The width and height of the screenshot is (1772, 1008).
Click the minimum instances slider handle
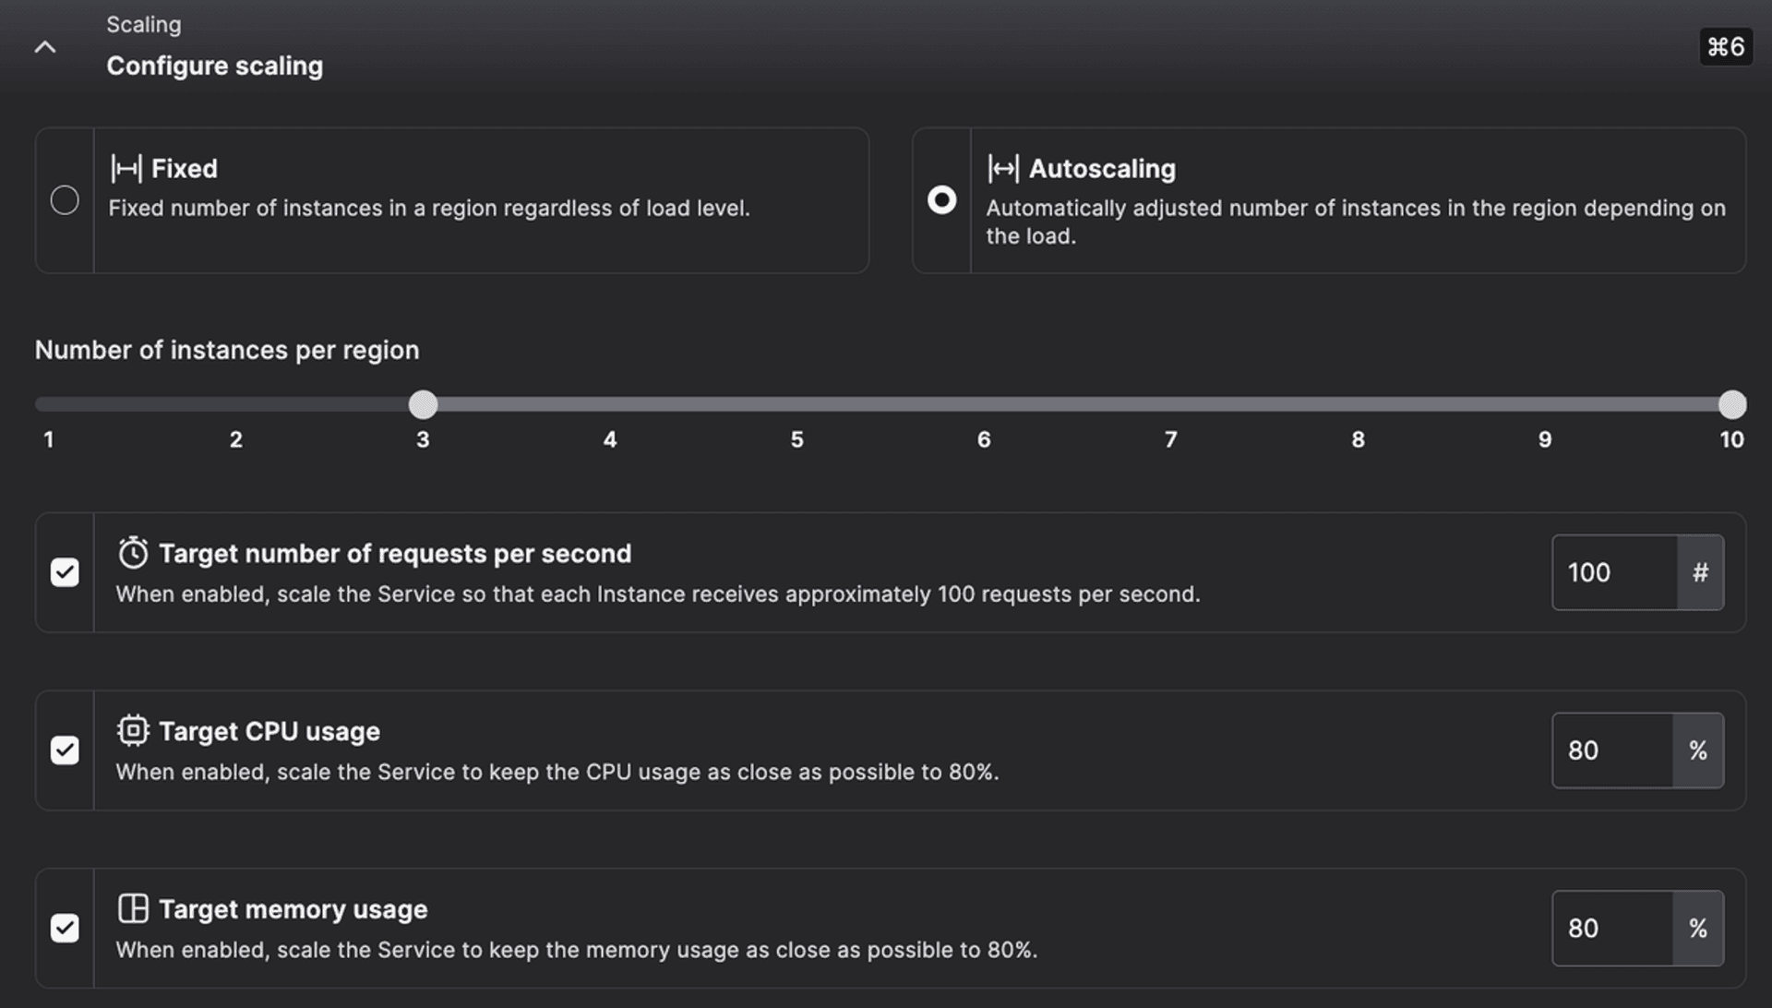(x=423, y=404)
